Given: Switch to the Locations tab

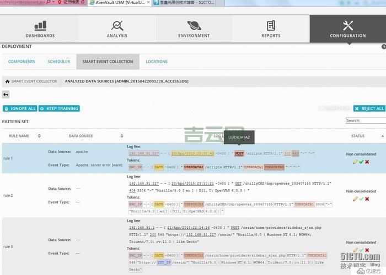Looking at the screenshot, I should tap(157, 62).
